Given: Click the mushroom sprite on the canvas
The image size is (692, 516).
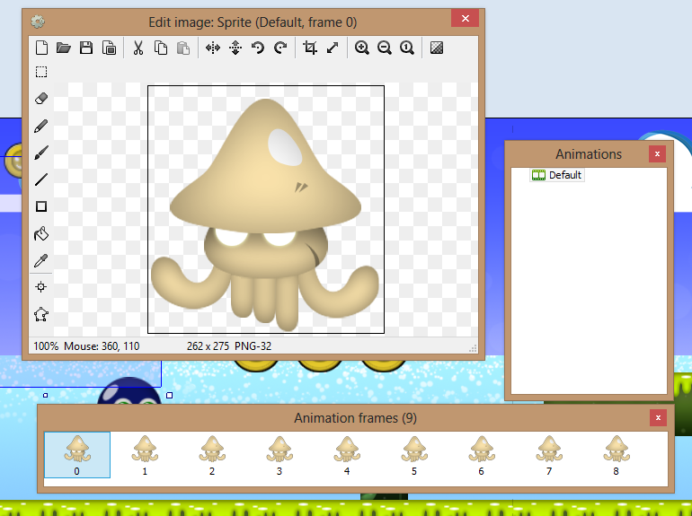Looking at the screenshot, I should [265, 214].
